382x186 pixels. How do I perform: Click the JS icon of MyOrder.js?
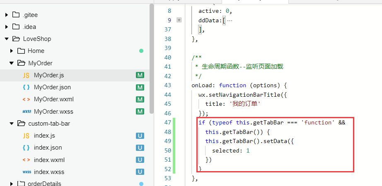click(x=26, y=76)
